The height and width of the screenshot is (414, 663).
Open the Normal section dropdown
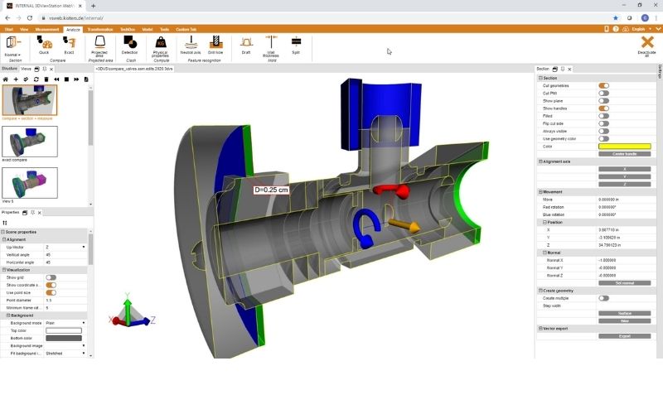click(x=12, y=55)
